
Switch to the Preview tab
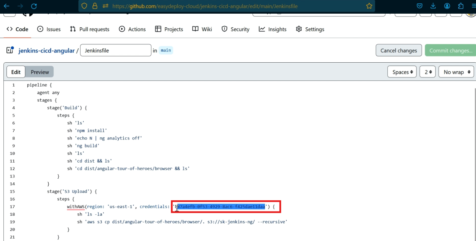40,72
